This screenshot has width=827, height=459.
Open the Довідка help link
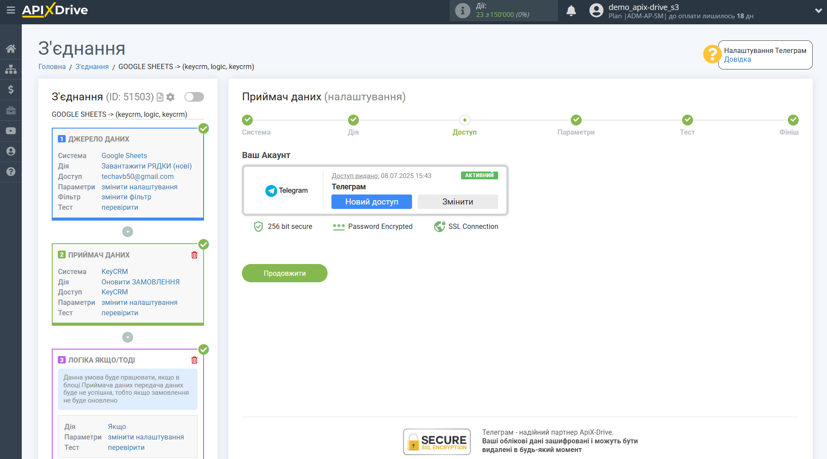pos(737,59)
